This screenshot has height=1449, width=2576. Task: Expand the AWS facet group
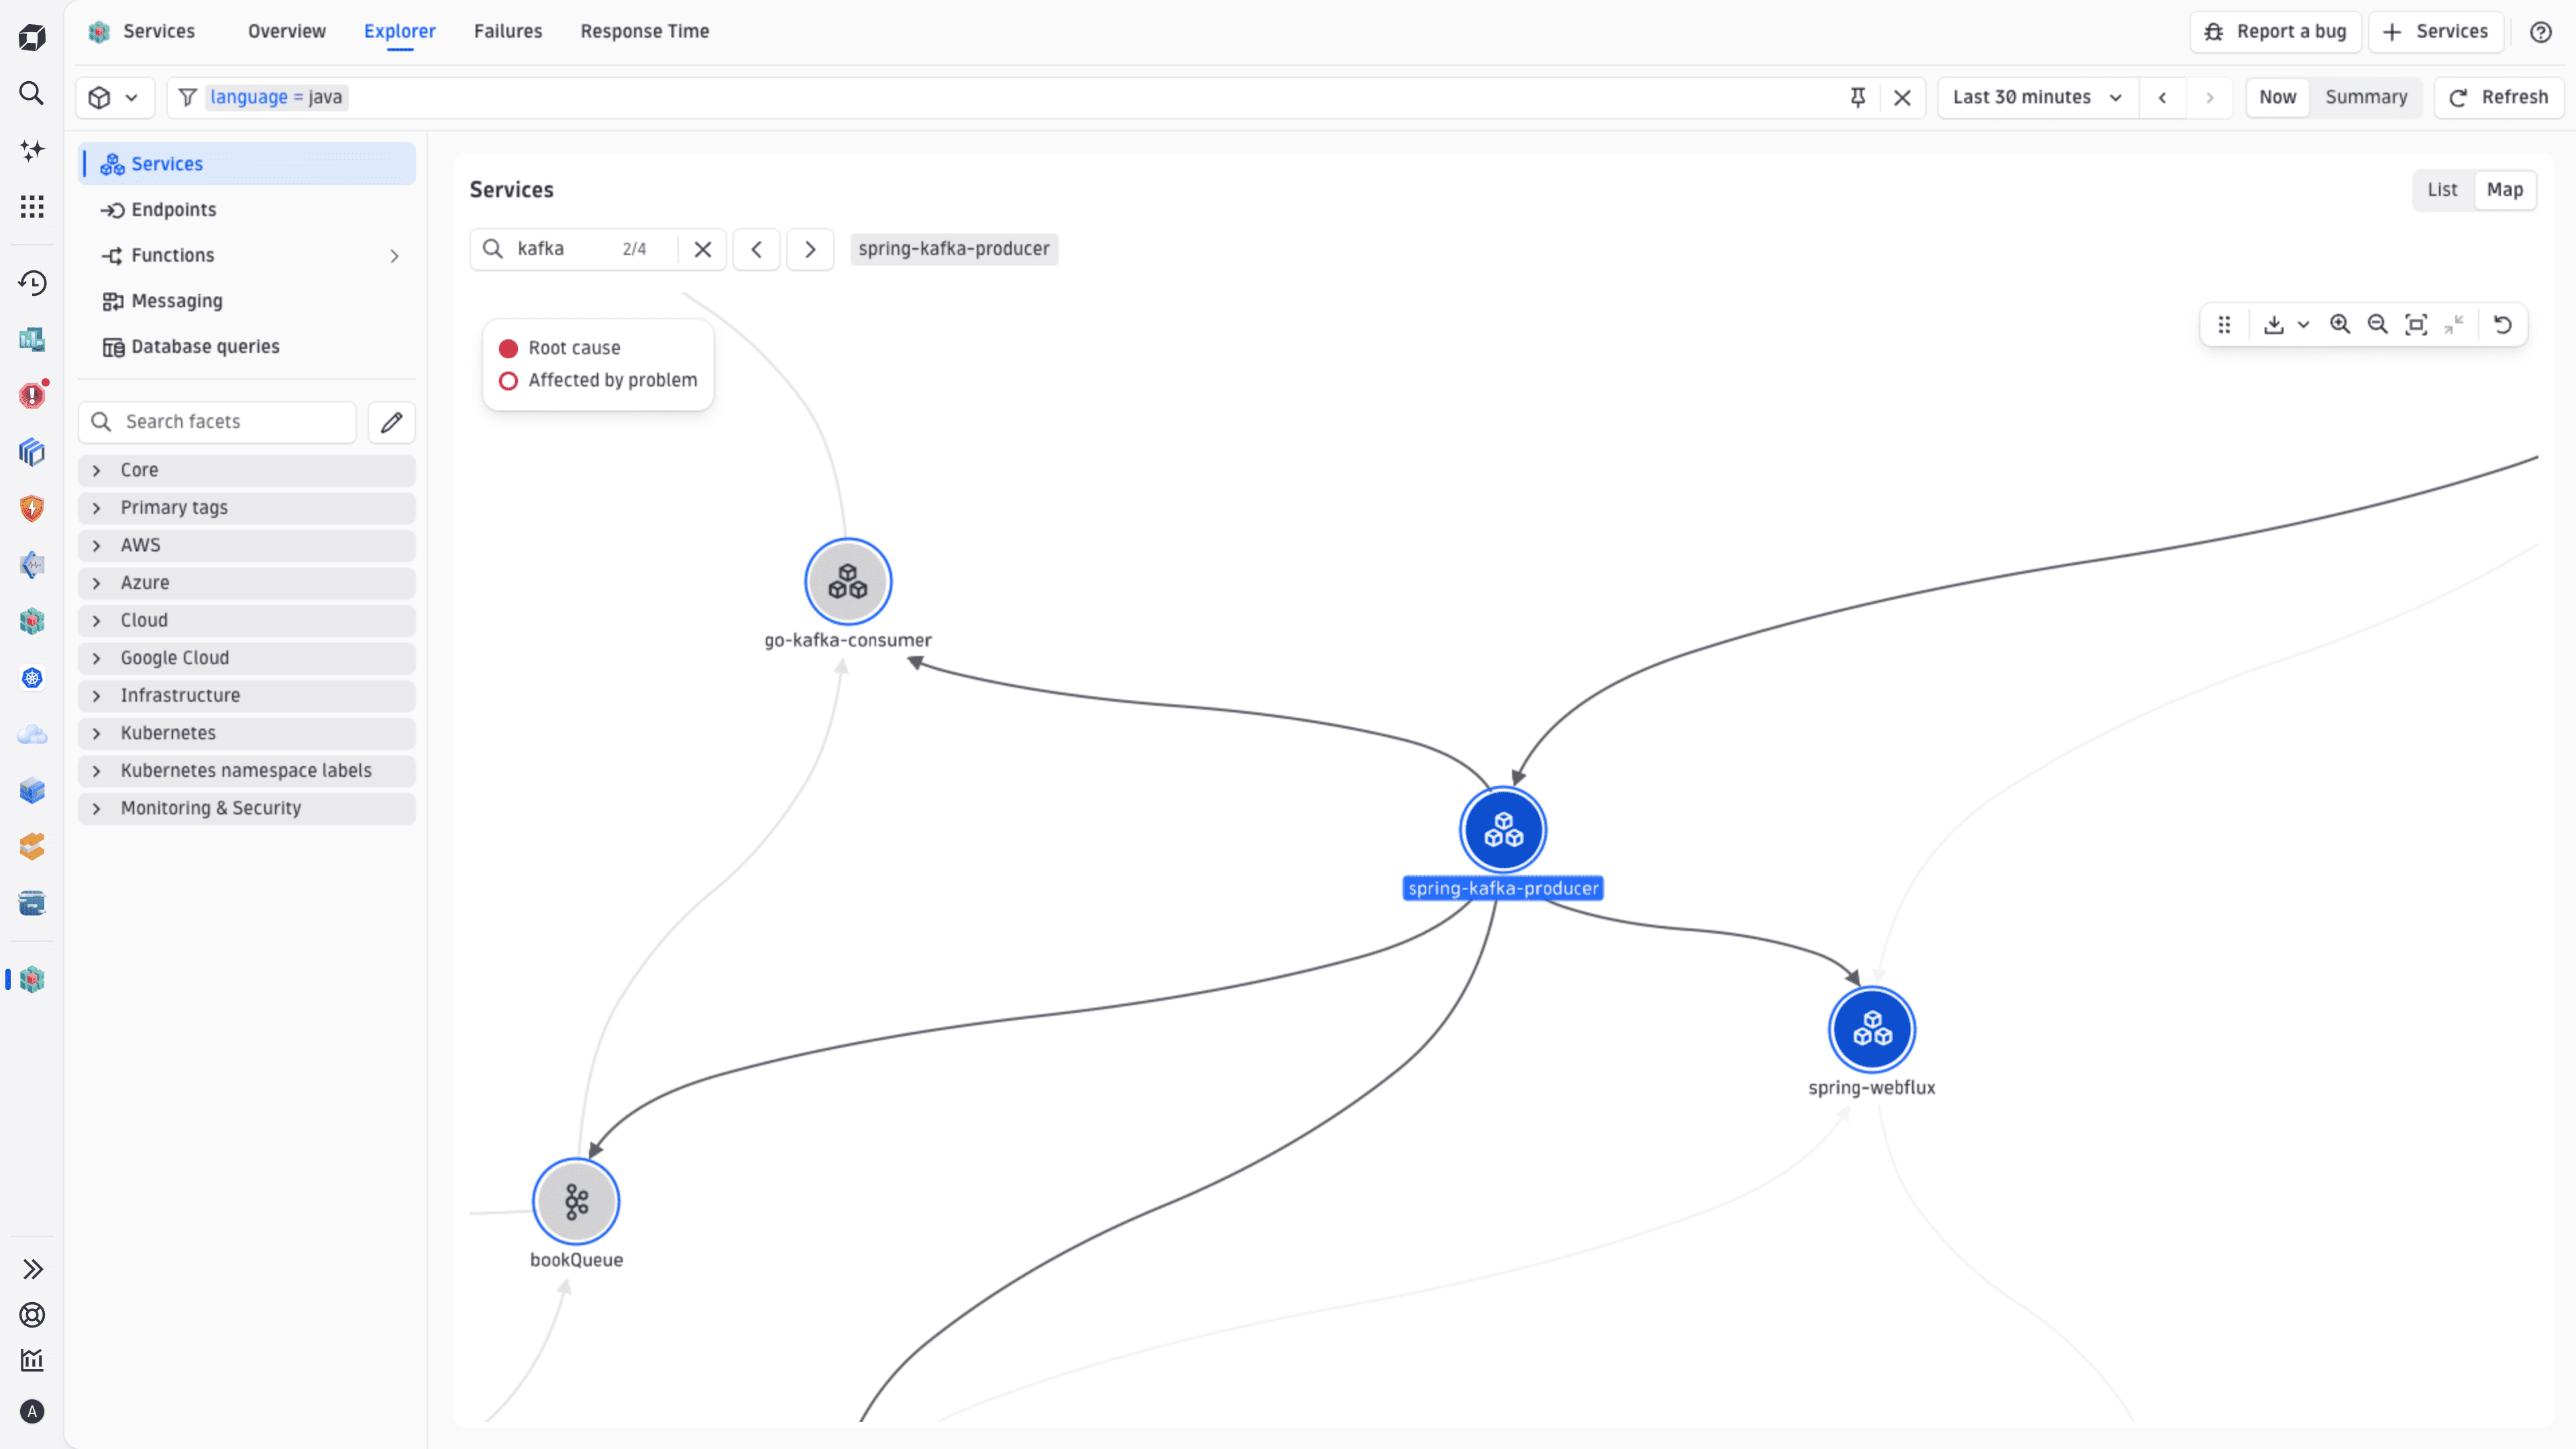246,546
